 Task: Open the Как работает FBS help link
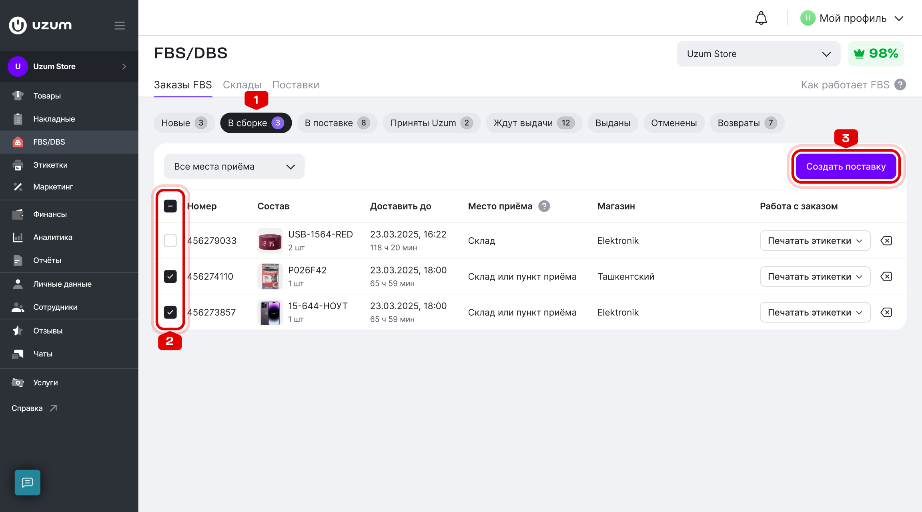pos(853,85)
